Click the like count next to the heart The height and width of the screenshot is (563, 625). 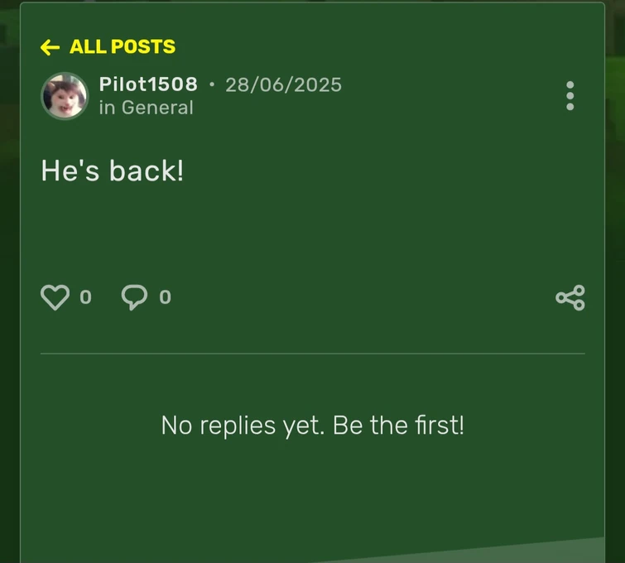coord(86,297)
